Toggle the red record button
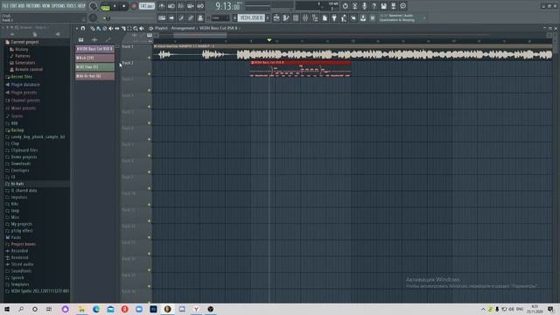Screen dimensions: 560x315 pyautogui.click(x=134, y=6)
